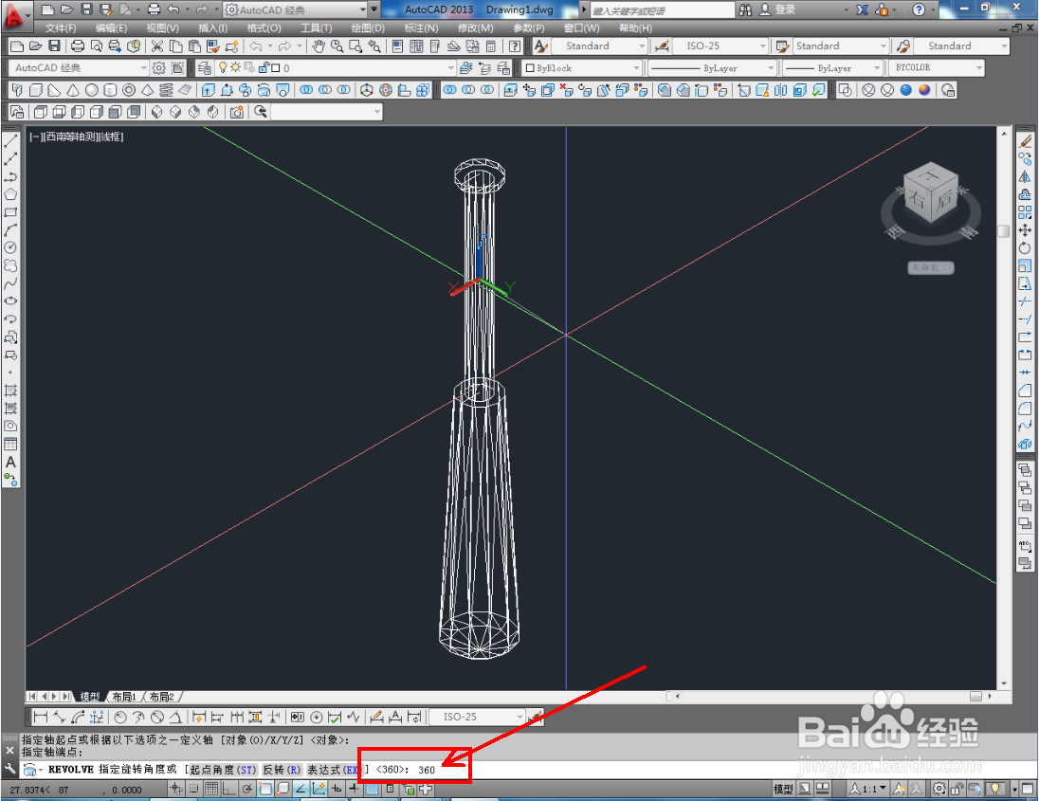
Task: Open the 编辑(E) menu
Action: (x=111, y=27)
